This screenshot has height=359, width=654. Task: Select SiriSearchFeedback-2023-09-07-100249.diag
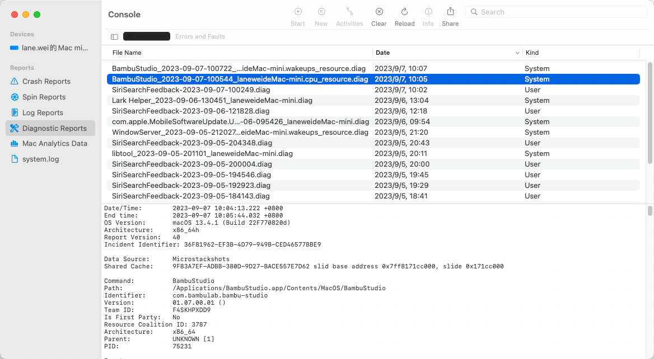[x=373, y=89]
